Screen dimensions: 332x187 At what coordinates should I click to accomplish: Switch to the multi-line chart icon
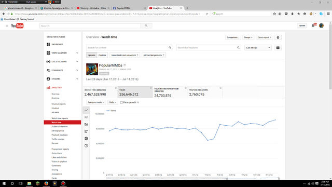tap(86, 117)
